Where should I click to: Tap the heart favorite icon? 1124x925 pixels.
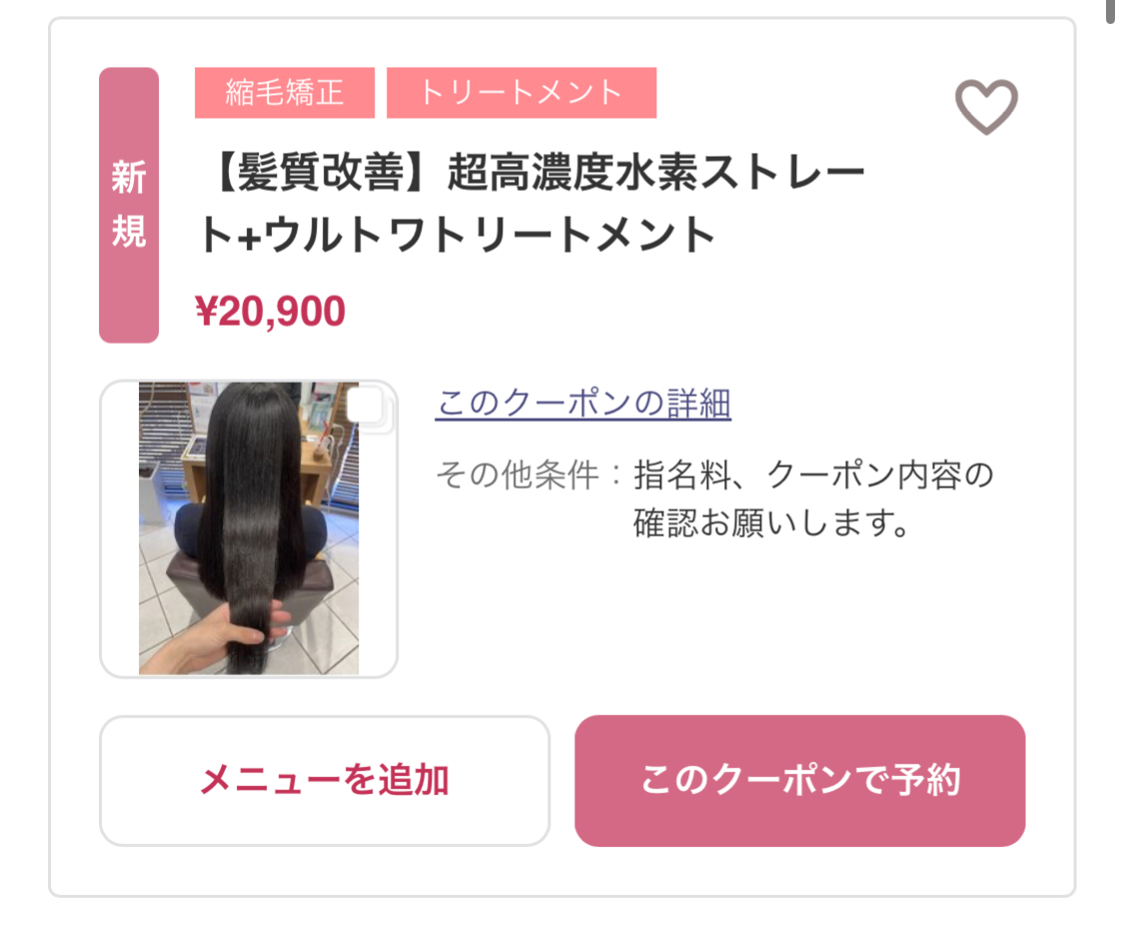(986, 107)
